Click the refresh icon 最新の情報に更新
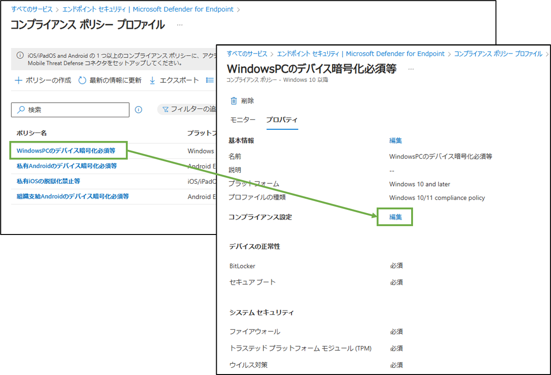This screenshot has width=551, height=375. click(82, 80)
